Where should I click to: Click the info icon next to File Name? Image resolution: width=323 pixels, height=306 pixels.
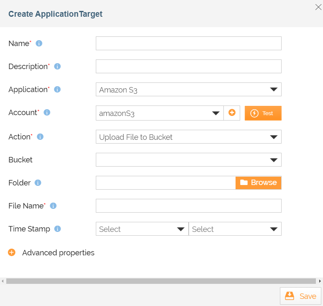[x=53, y=206]
